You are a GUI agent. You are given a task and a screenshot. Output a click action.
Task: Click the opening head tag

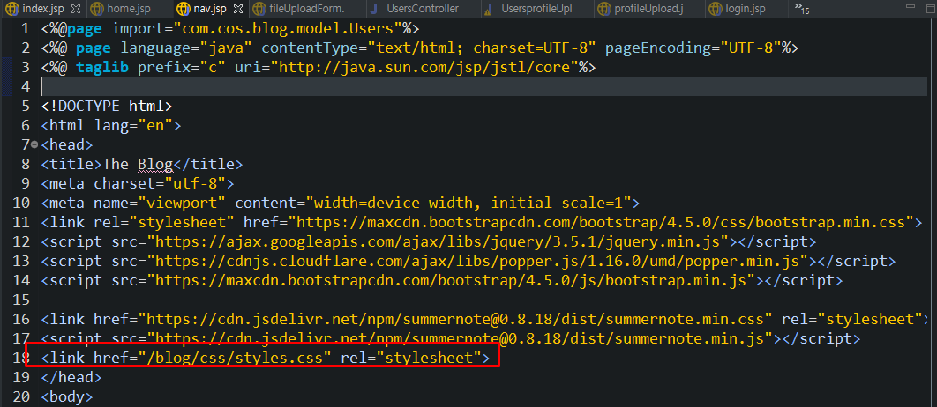[67, 144]
